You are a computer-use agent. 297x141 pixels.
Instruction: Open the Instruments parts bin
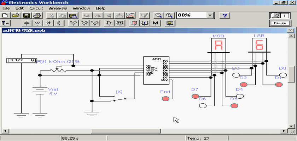(170, 23)
